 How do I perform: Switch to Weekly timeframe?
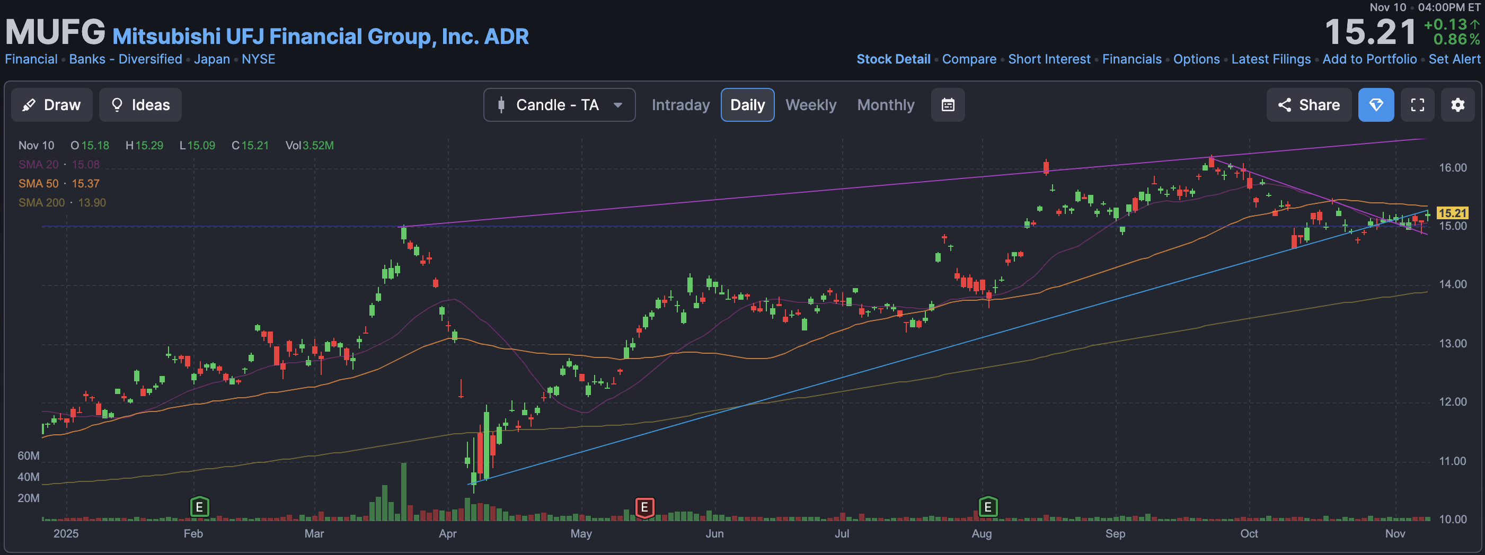pos(810,105)
